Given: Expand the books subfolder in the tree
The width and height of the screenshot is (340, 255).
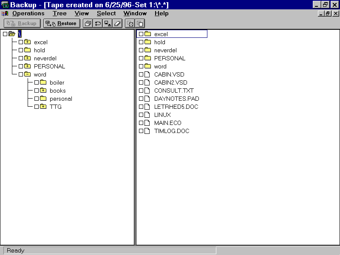Looking at the screenshot, I should [43, 91].
